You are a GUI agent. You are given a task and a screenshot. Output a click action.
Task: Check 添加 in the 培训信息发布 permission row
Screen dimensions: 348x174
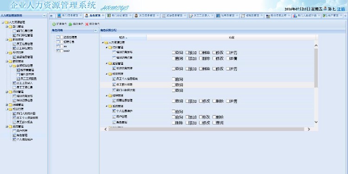187,53
